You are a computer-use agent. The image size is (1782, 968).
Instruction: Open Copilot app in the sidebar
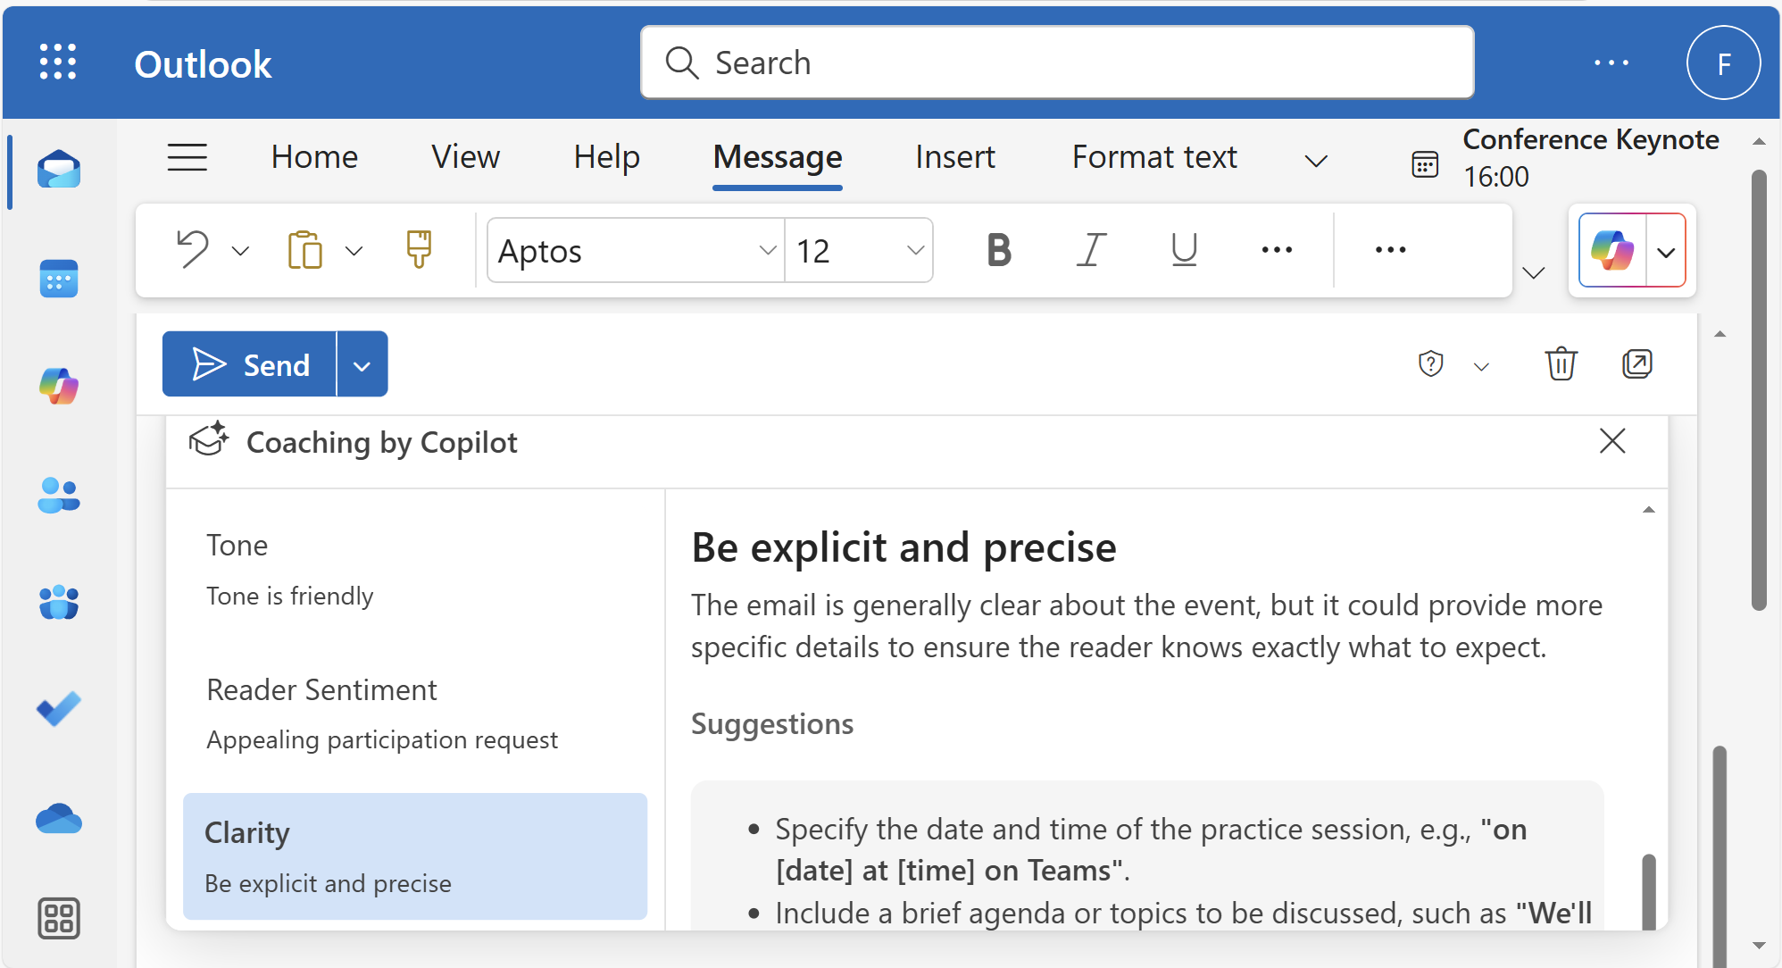pos(59,387)
